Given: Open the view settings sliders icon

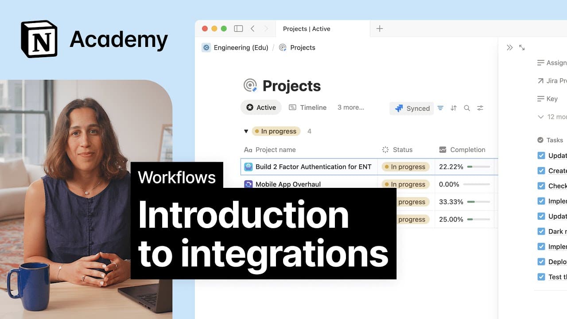Looking at the screenshot, I should (x=480, y=108).
